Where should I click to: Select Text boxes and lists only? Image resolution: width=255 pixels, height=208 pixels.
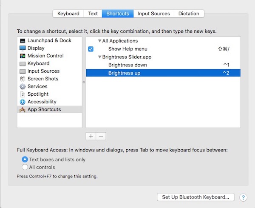pos(25,160)
